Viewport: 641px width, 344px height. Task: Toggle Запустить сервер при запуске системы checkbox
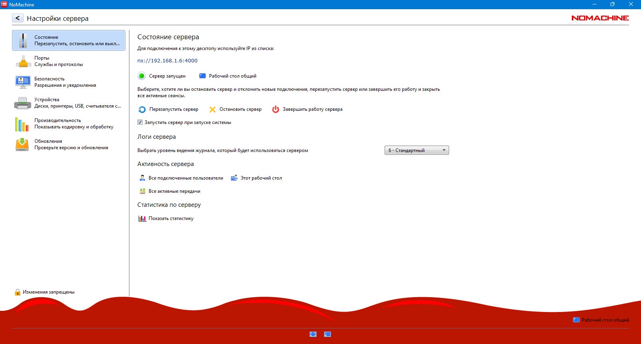tap(140, 122)
